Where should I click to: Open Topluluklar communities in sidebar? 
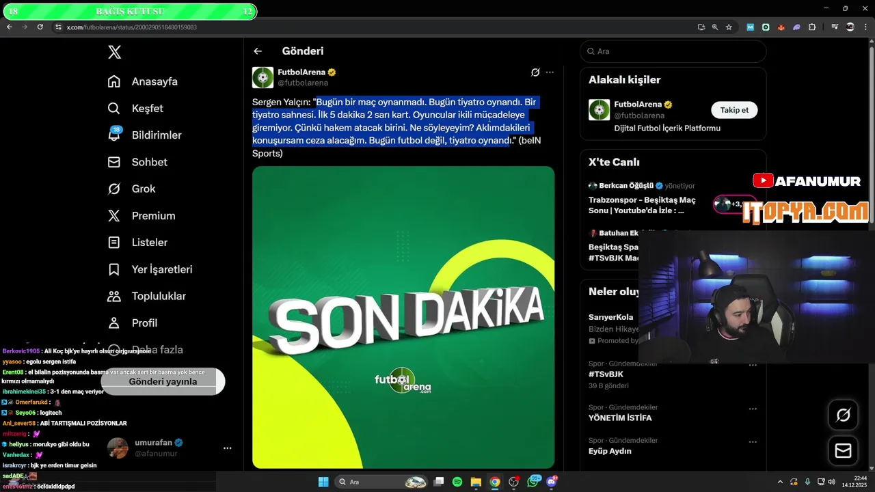[147, 296]
